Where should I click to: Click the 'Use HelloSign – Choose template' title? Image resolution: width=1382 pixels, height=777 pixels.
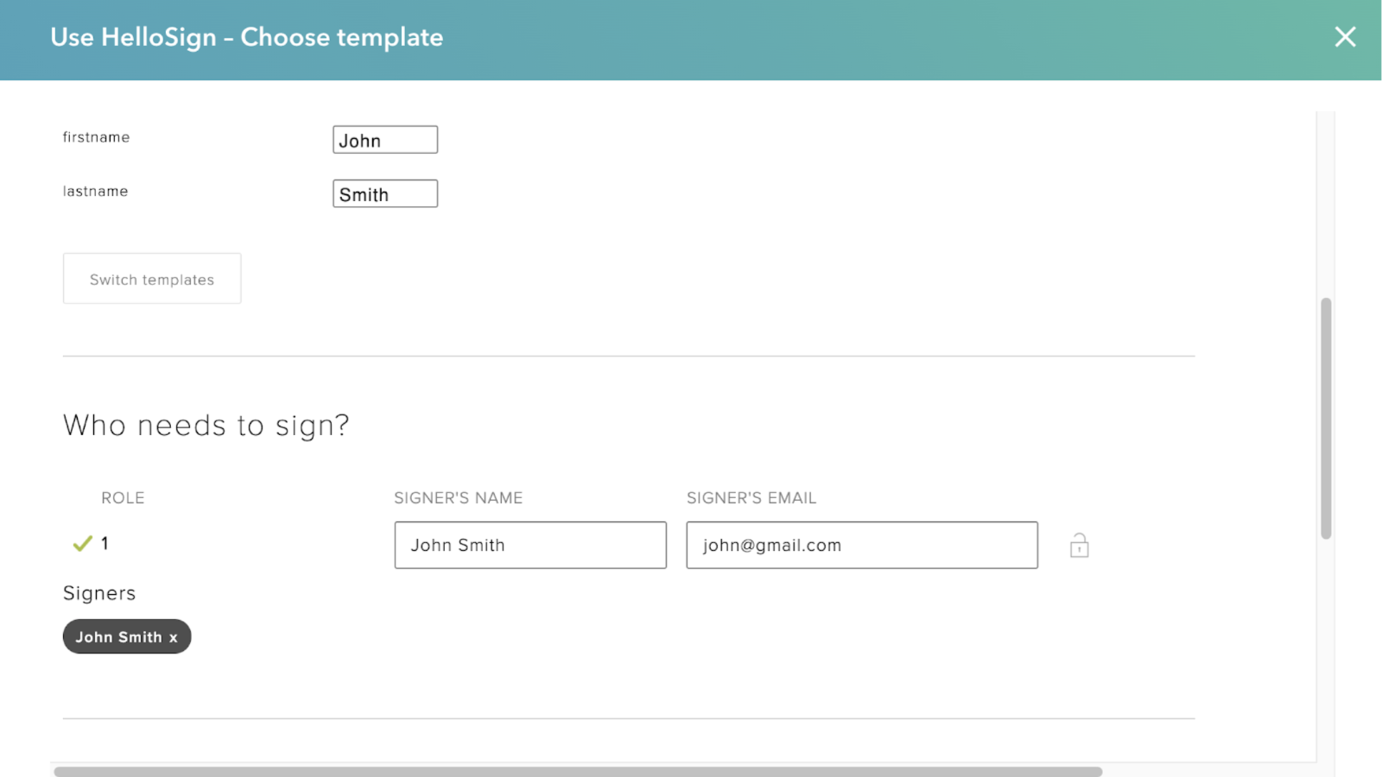coord(247,37)
